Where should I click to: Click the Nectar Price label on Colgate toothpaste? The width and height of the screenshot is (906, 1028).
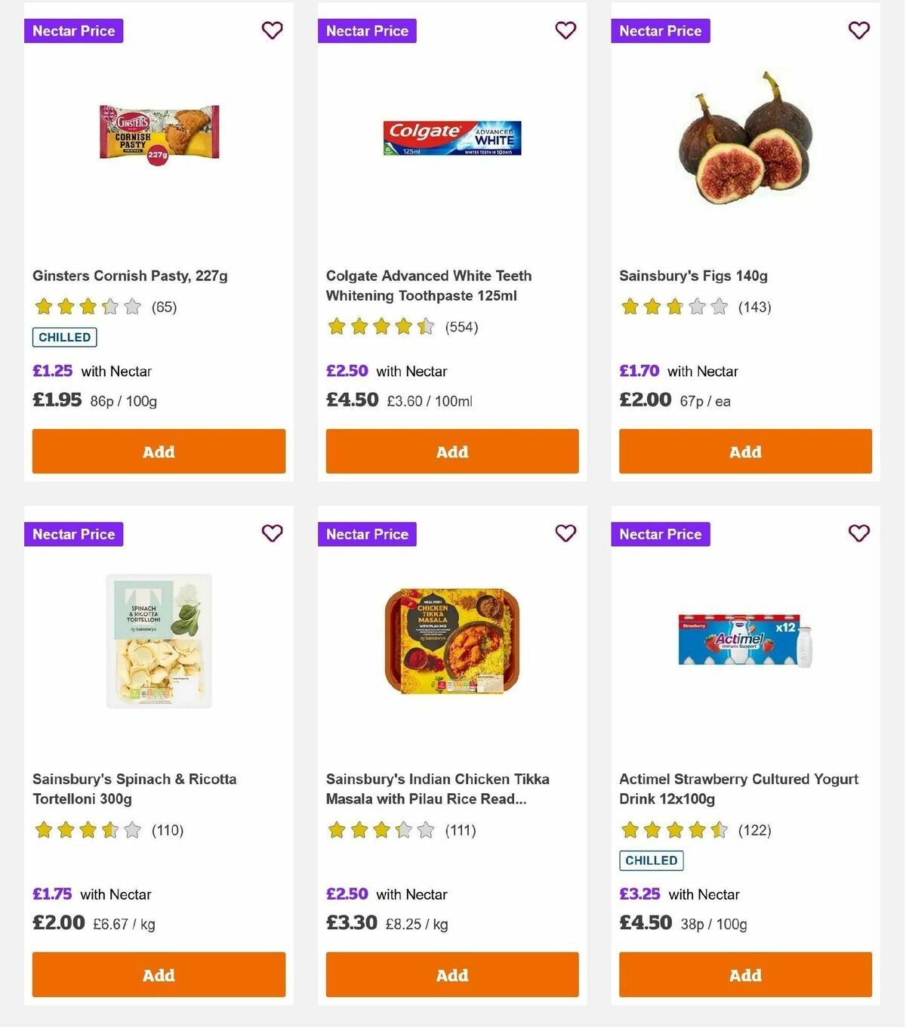click(367, 31)
